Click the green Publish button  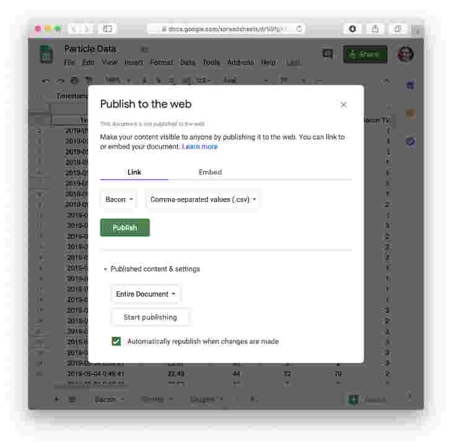125,228
